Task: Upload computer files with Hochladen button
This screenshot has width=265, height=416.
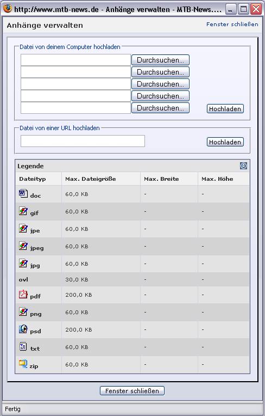Action: (225, 109)
